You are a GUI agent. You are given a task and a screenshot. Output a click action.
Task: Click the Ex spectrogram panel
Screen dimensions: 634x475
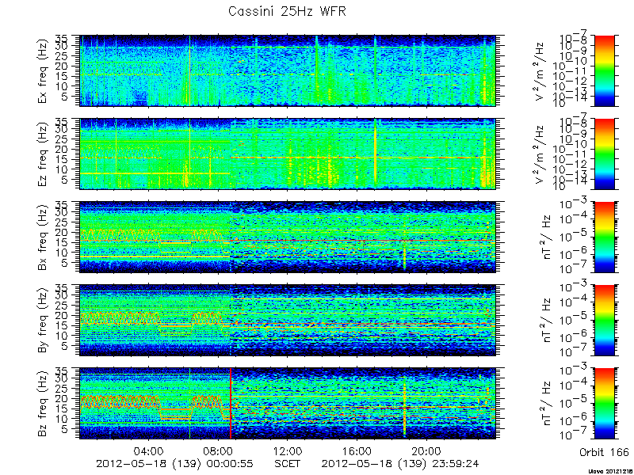pyautogui.click(x=288, y=70)
